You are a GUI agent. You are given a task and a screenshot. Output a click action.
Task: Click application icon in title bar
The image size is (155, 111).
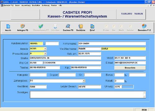(2, 2)
